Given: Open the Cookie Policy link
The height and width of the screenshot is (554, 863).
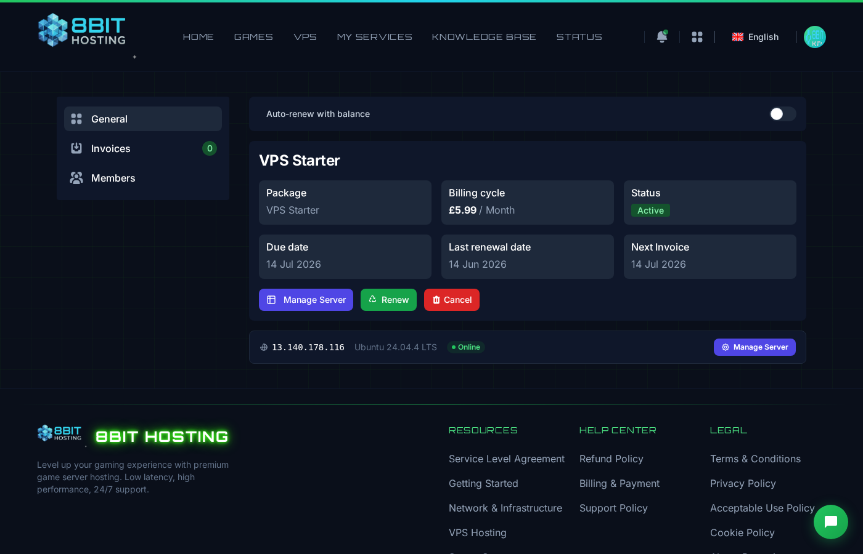Looking at the screenshot, I should [742, 532].
